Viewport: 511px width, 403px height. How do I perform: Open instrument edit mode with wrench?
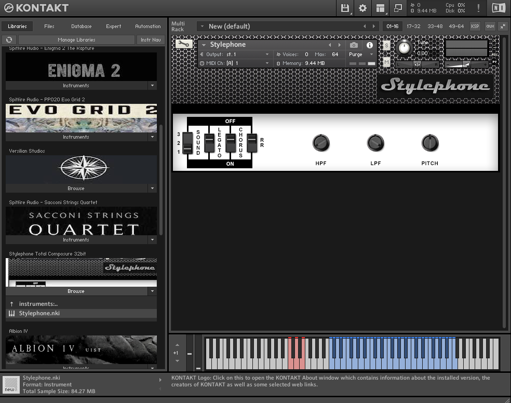184,44
